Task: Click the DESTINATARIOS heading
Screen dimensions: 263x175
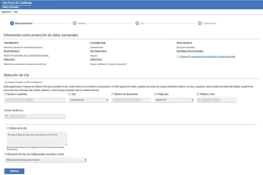Action: pyautogui.click(x=98, y=51)
